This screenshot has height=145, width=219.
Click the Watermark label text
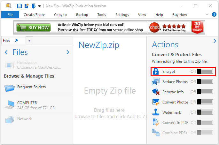(172, 112)
